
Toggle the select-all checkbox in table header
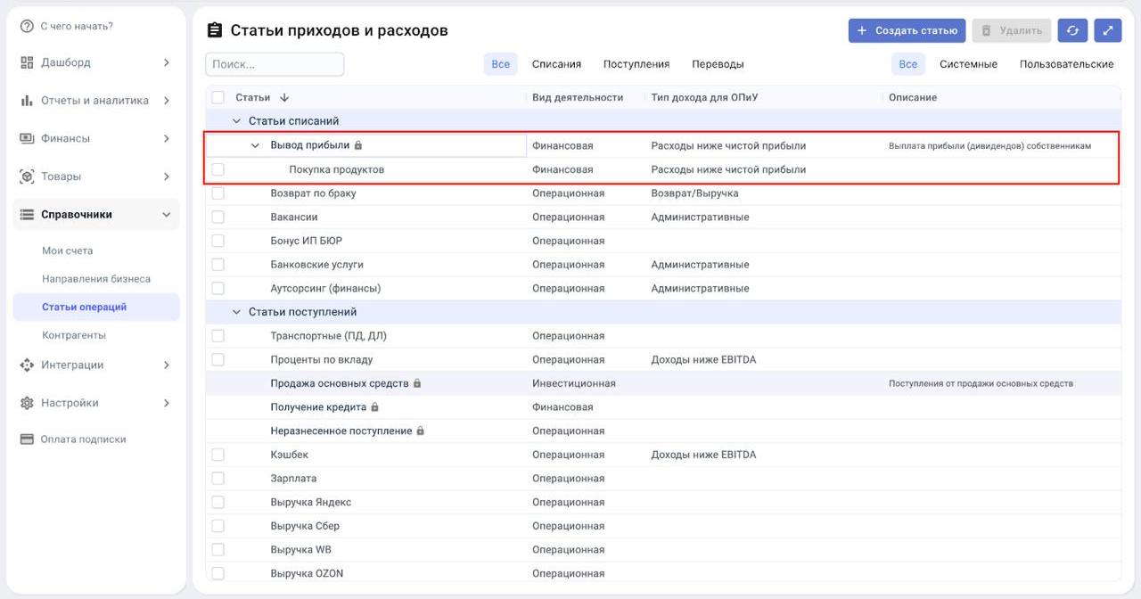(218, 97)
